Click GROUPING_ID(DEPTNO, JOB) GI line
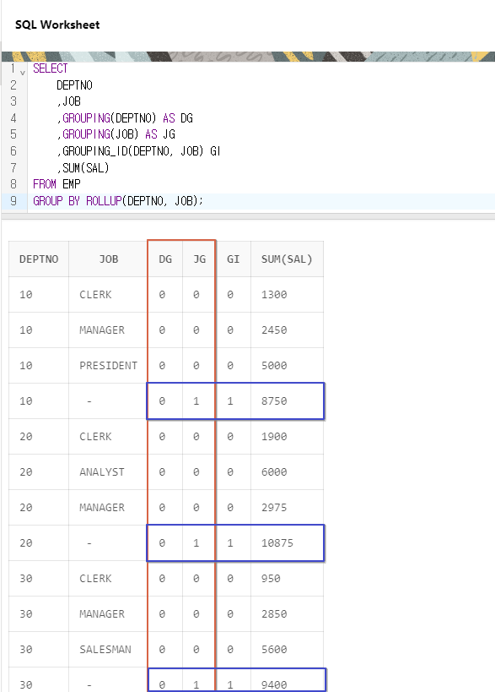This screenshot has width=495, height=692. (x=139, y=151)
